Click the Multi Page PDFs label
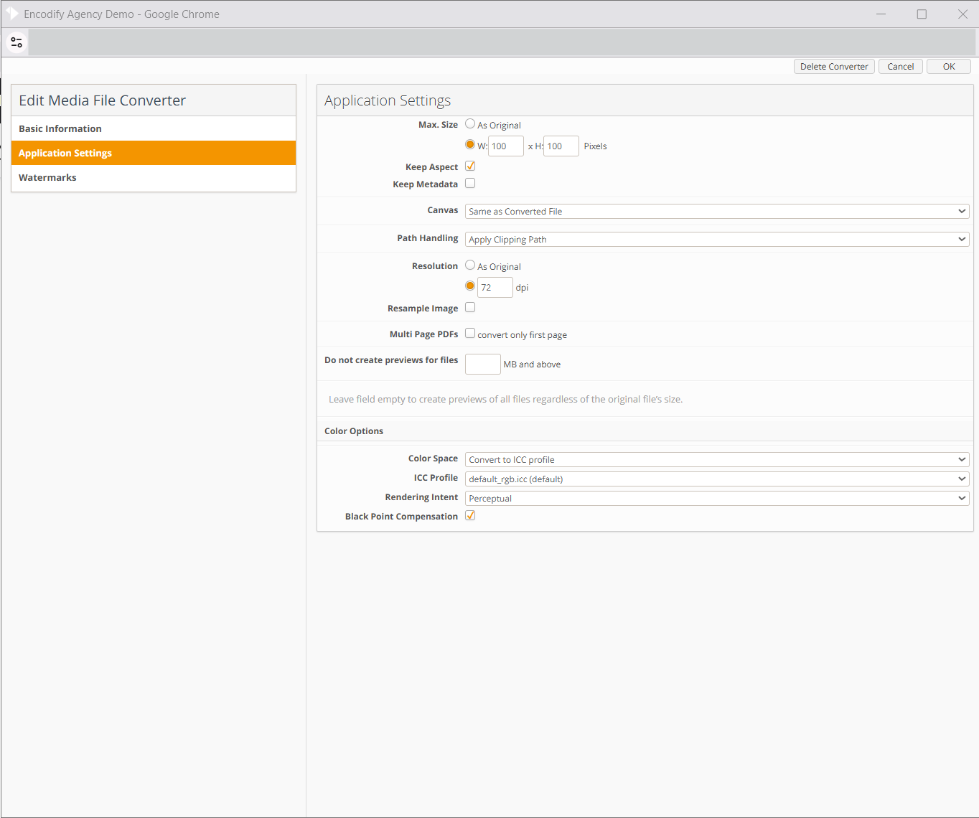 coord(423,334)
